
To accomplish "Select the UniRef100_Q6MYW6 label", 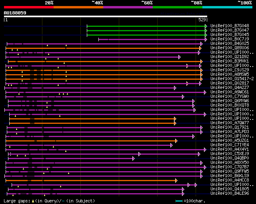I will [x=230, y=101].
